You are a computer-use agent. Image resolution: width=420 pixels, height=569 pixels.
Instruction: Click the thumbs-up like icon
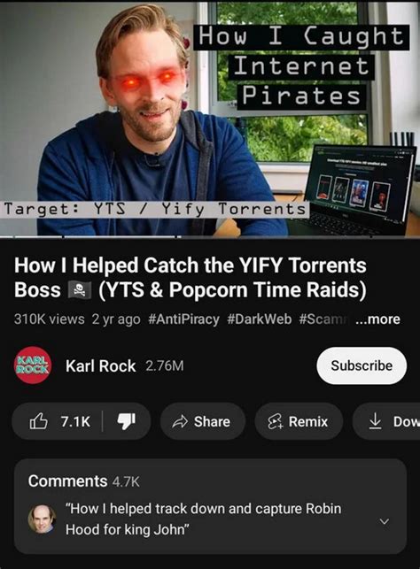(38, 421)
